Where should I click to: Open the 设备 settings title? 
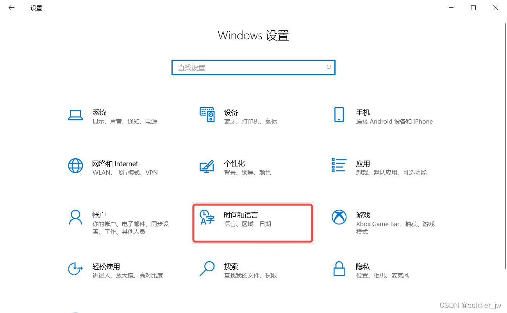point(231,113)
